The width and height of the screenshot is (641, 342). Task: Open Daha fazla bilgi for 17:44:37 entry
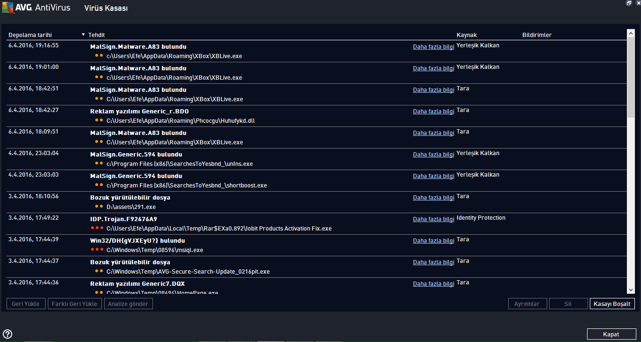[434, 262]
